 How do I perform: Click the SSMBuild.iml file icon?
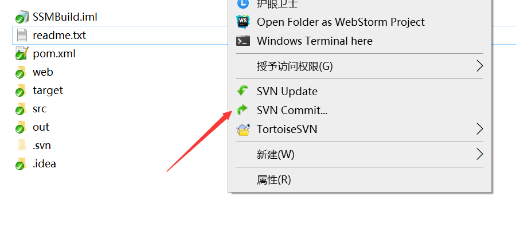22,17
